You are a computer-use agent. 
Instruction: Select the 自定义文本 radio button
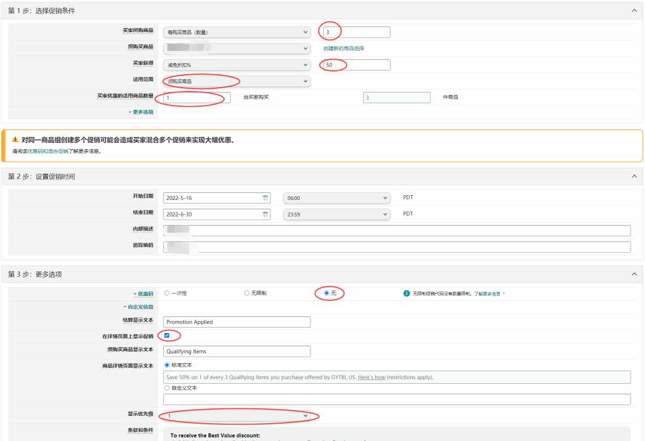point(167,388)
